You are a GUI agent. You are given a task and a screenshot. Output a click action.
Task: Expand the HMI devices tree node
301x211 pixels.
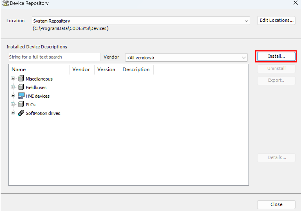point(13,96)
